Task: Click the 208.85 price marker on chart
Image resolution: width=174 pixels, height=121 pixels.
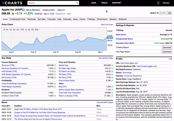Action: (110, 38)
